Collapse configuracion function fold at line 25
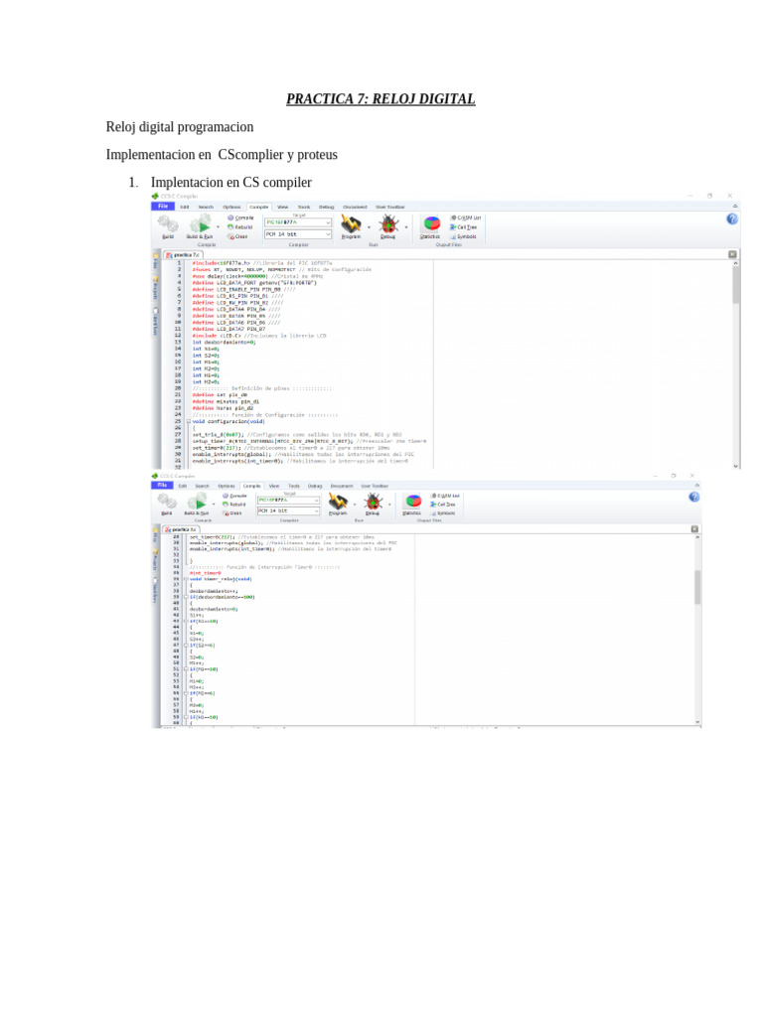Viewport: 763px width, 1017px height. [x=188, y=421]
